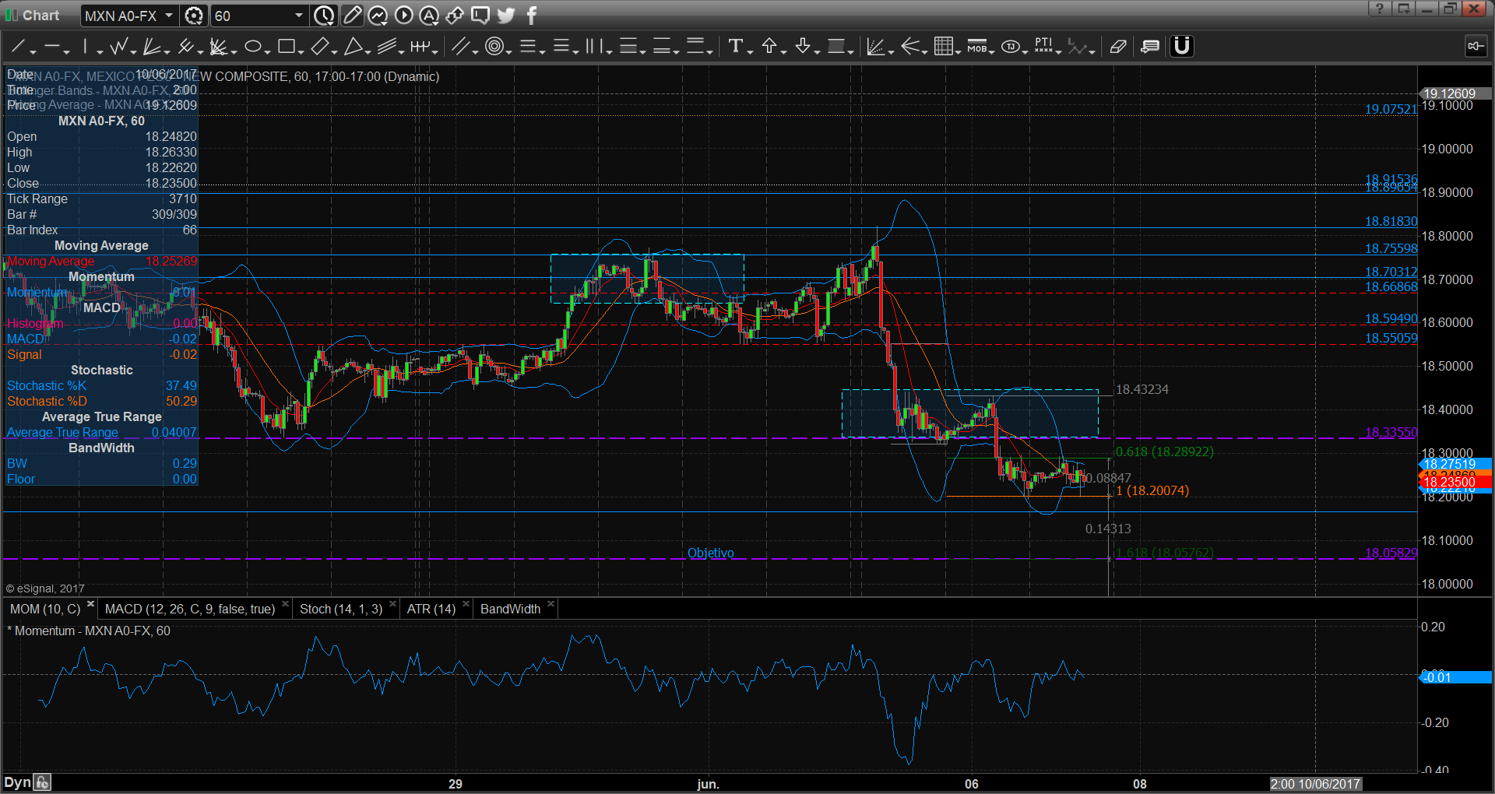This screenshot has width=1495, height=794.
Task: Open the time template clock icon
Action: 324,16
